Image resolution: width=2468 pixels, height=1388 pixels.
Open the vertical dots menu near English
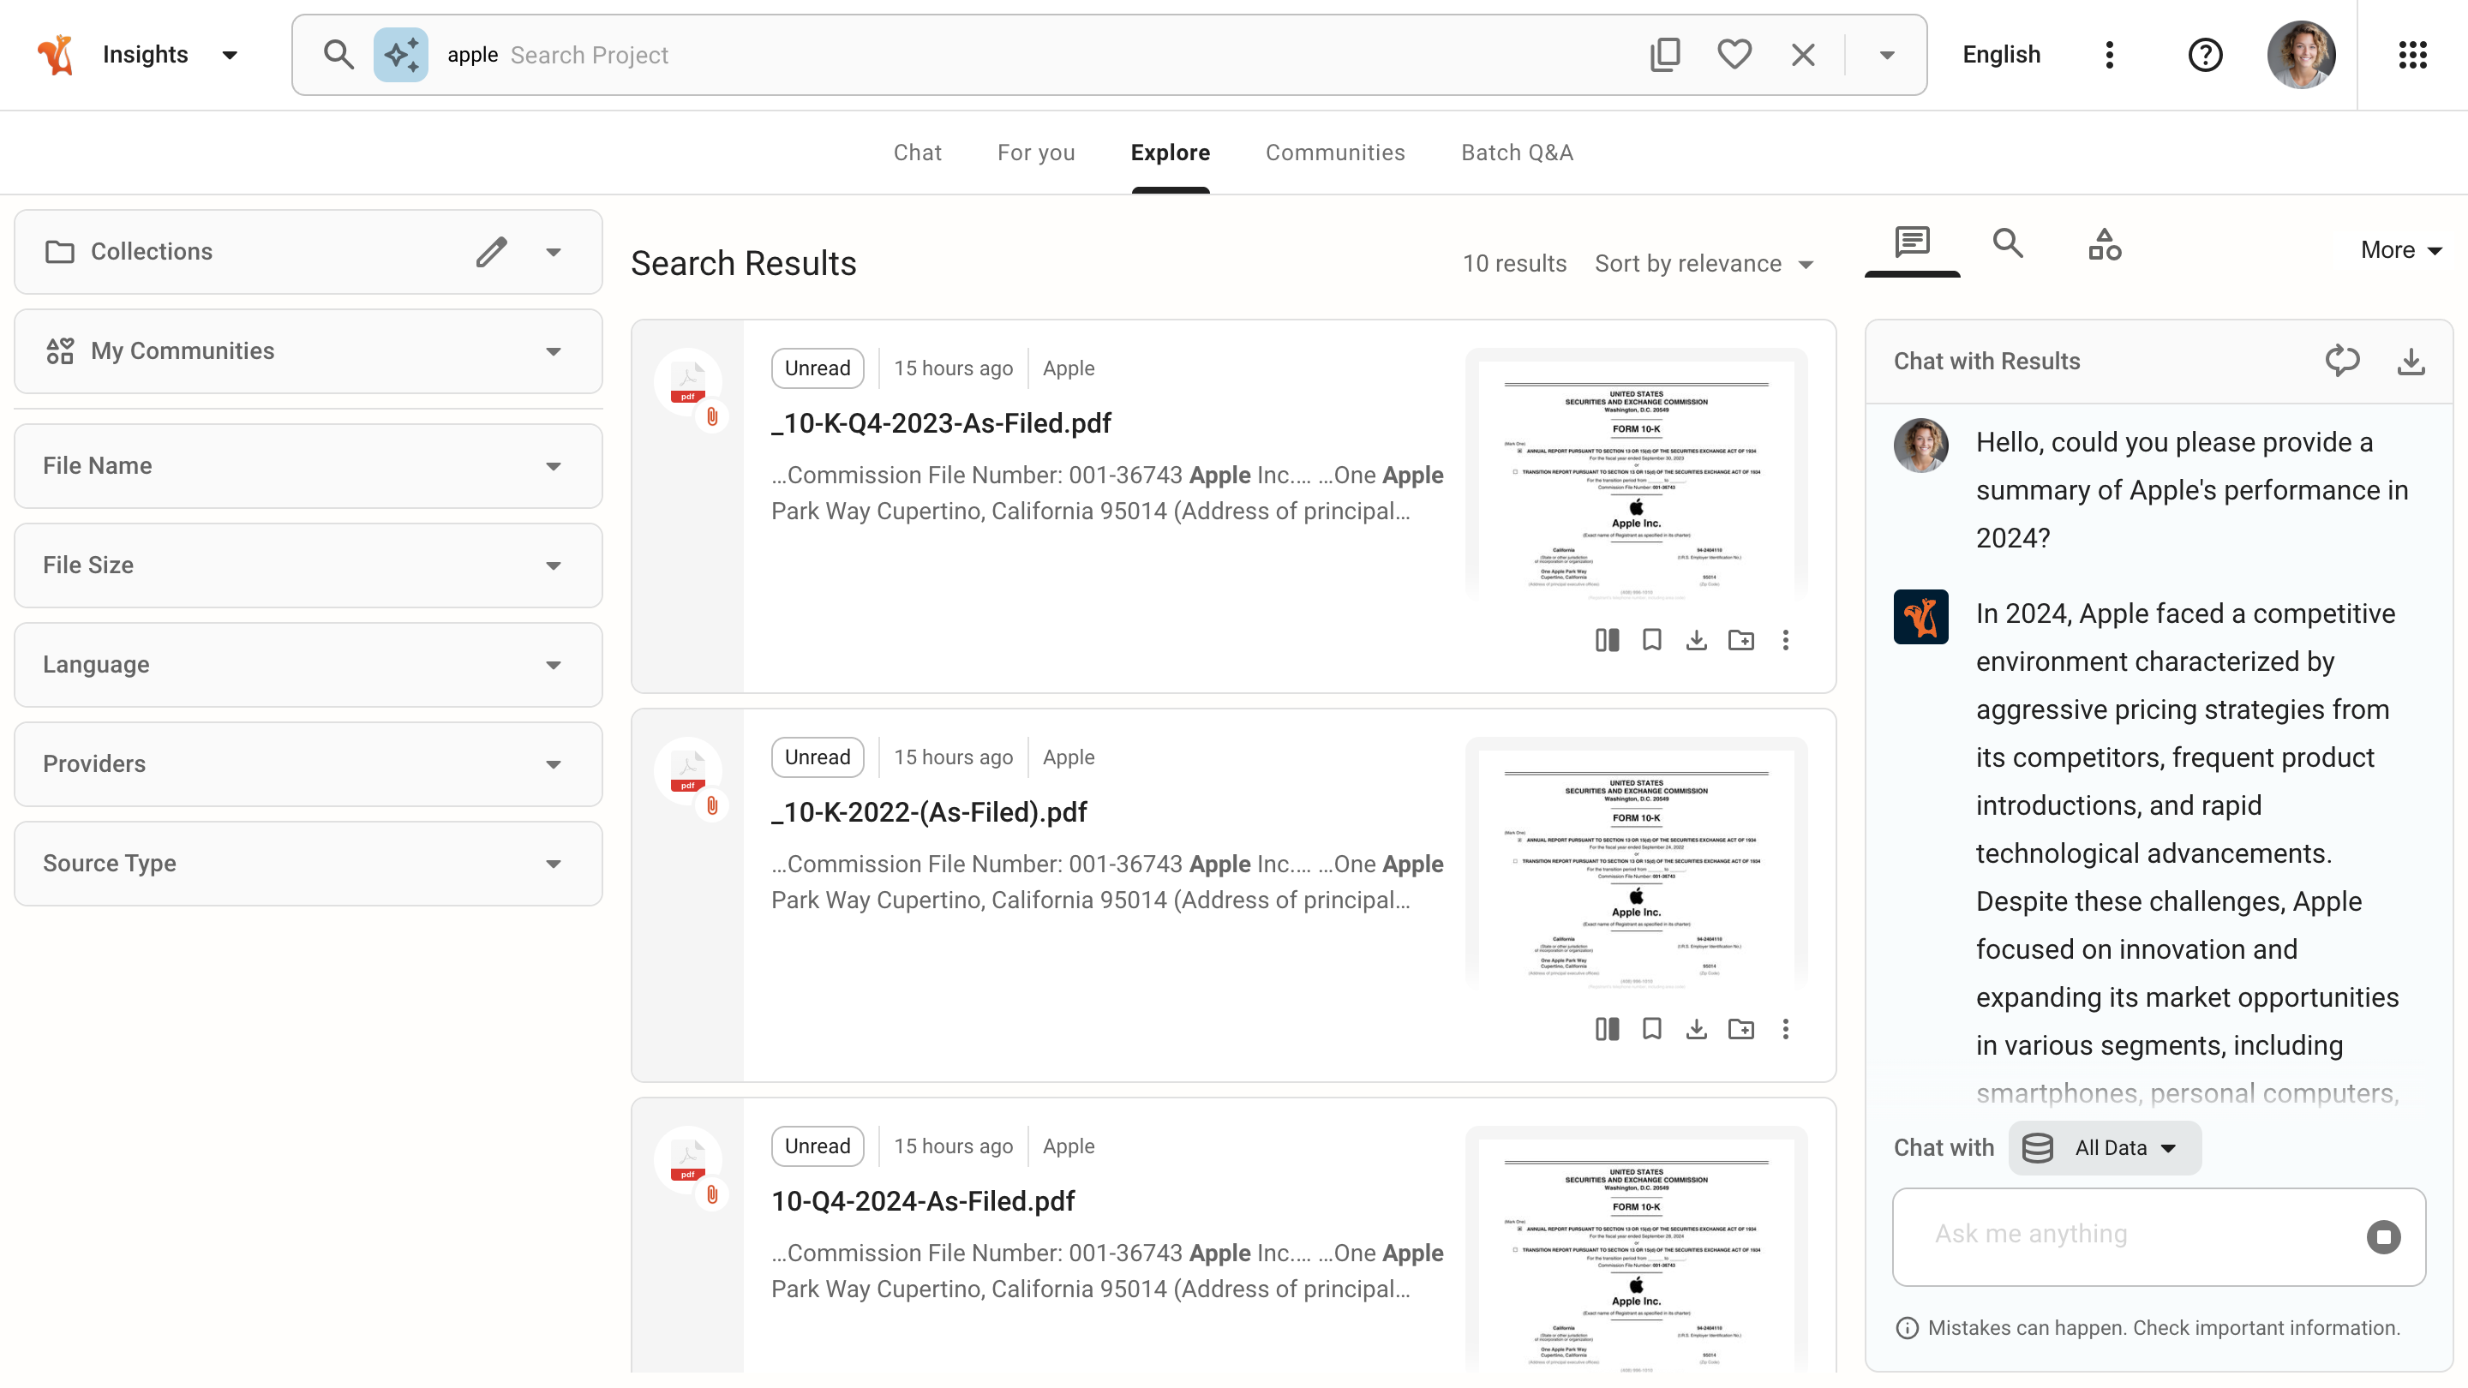[x=2109, y=55]
